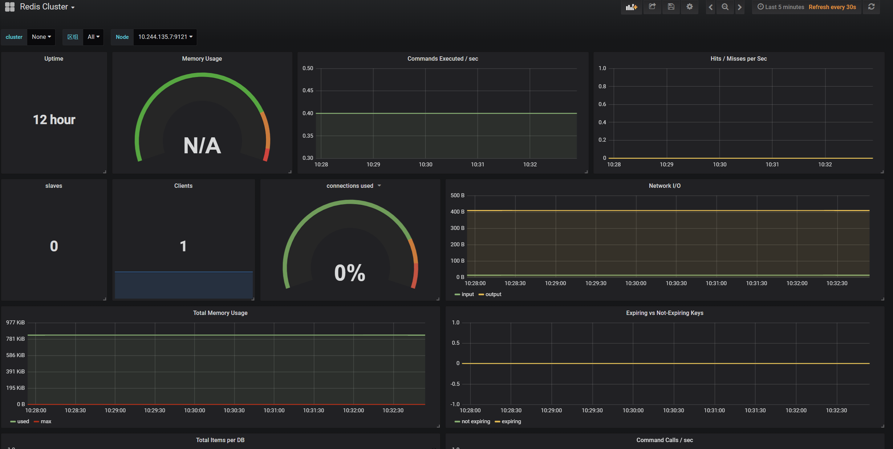
Task: Open the Grafana home menu icon
Action: (10, 7)
